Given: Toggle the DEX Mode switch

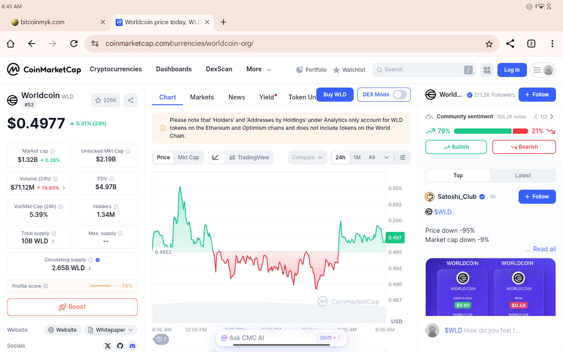Looking at the screenshot, I should [399, 95].
